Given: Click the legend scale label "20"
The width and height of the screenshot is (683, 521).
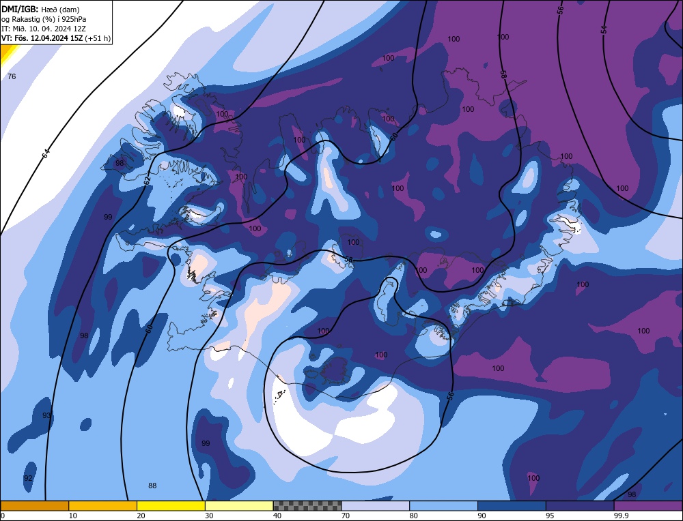Looking at the screenshot, I should (141, 516).
